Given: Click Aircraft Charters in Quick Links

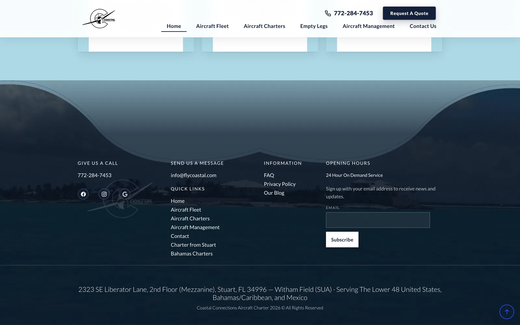Looking at the screenshot, I should (x=190, y=218).
